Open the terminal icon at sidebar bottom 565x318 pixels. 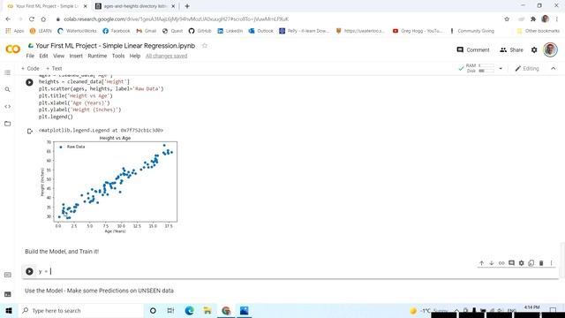pos(8,294)
